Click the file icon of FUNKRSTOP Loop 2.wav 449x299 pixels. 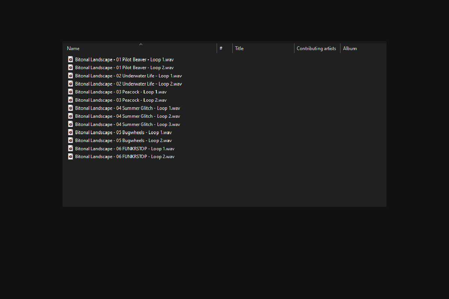point(70,157)
